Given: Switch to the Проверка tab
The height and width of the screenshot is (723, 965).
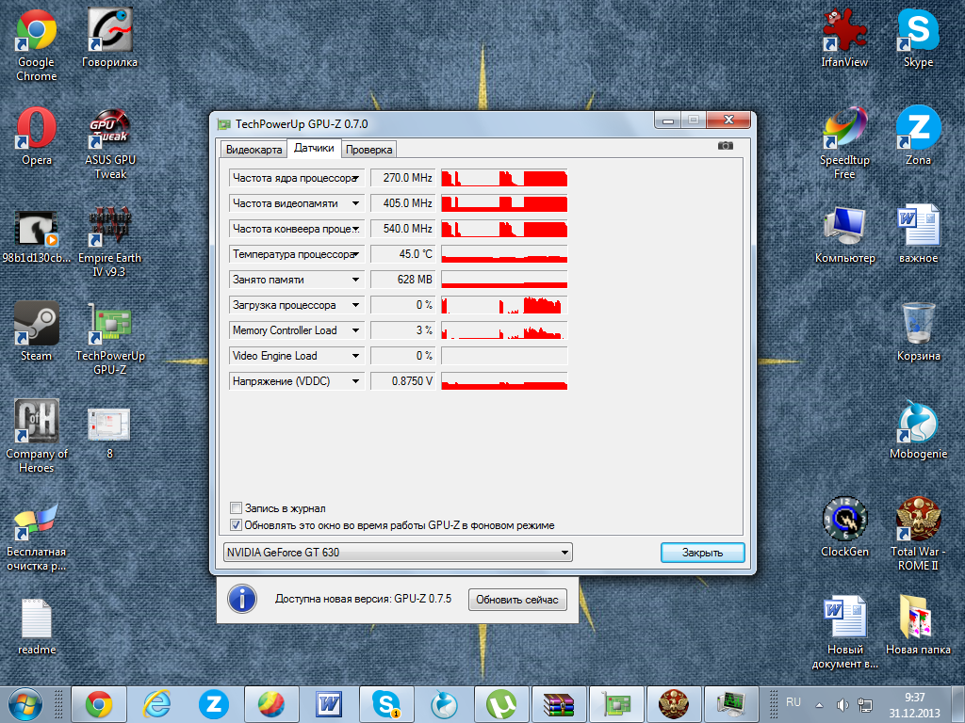Looking at the screenshot, I should (x=368, y=150).
